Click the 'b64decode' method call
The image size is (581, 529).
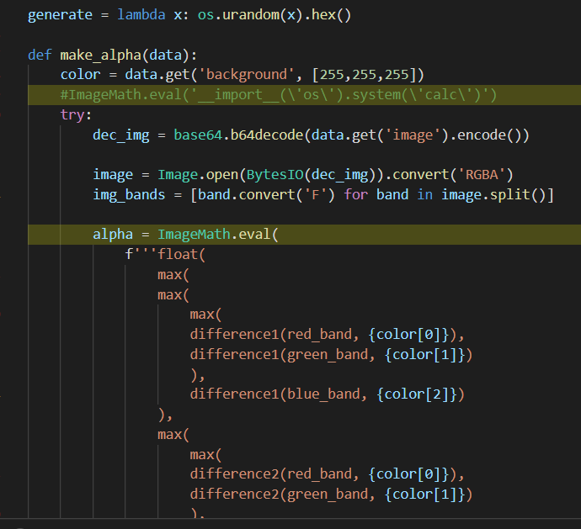coord(267,135)
